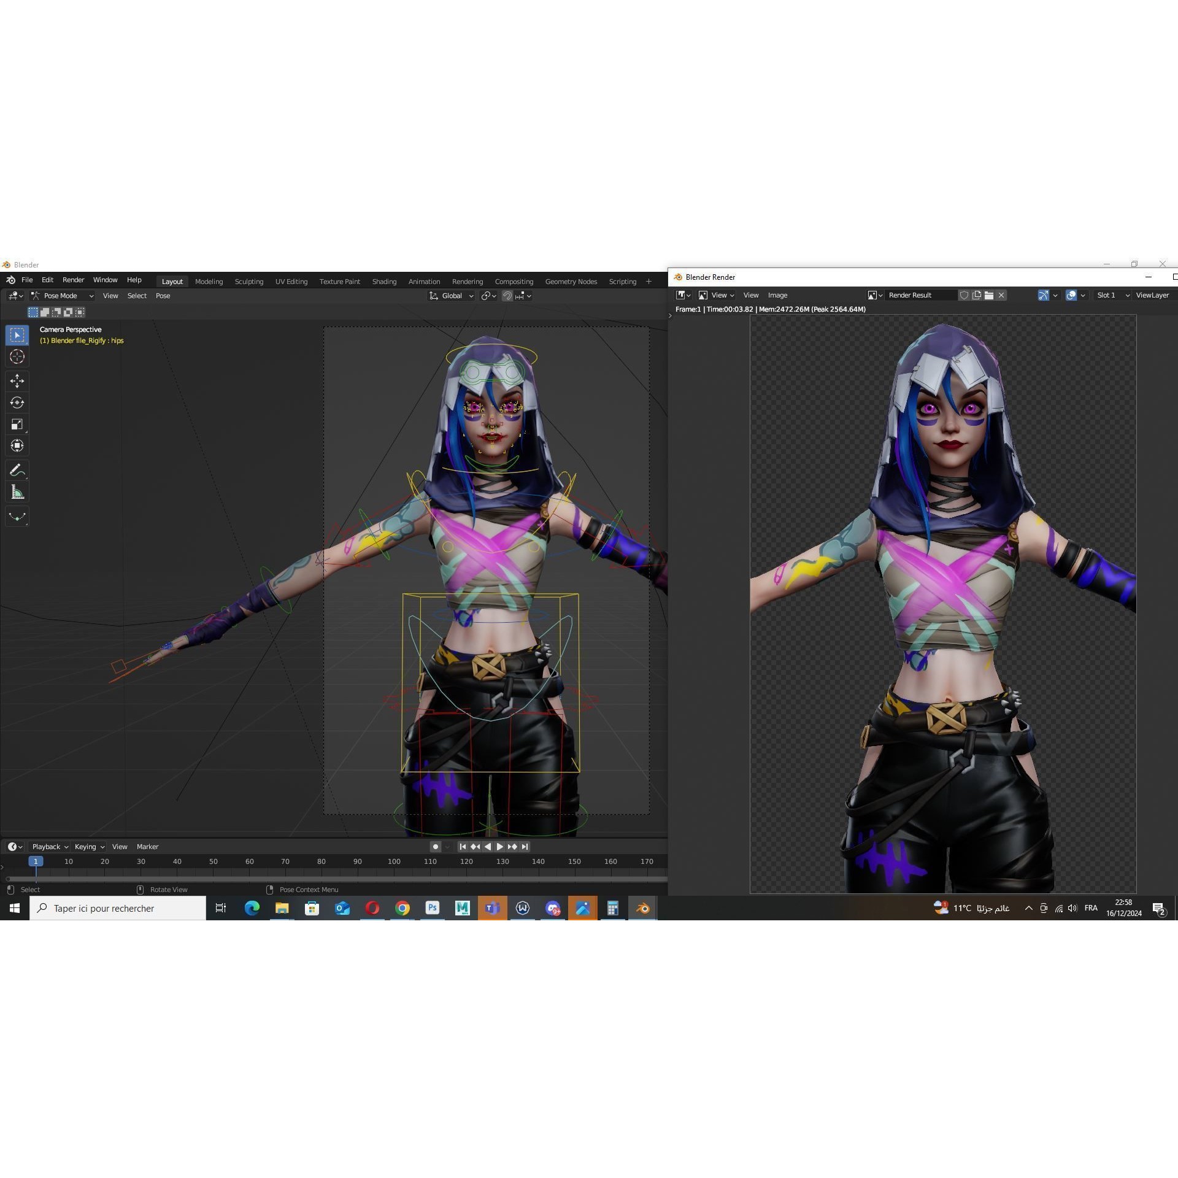The height and width of the screenshot is (1178, 1178).
Task: Open the Pose menu in viewport header
Action: (163, 296)
